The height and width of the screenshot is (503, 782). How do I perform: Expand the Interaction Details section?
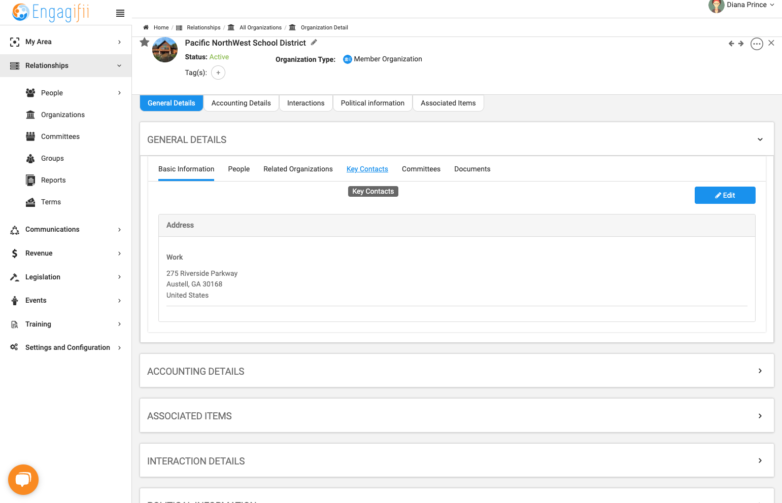pos(760,460)
